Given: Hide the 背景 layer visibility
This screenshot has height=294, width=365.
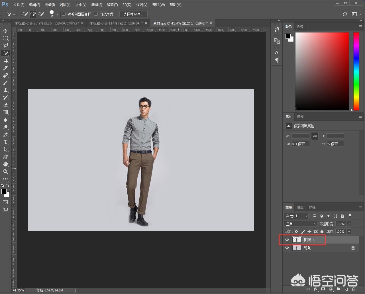Looking at the screenshot, I should (287, 248).
